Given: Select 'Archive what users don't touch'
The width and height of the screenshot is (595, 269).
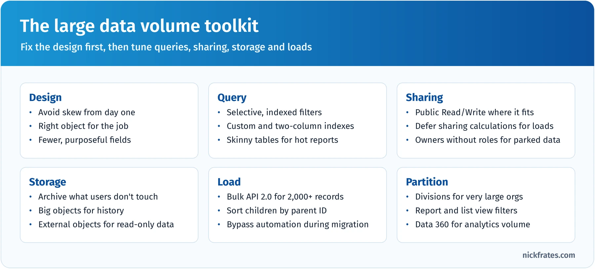Looking at the screenshot, I should click(98, 197).
